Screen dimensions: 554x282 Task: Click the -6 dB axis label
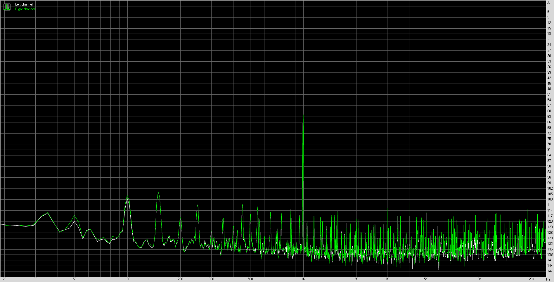point(548,12)
